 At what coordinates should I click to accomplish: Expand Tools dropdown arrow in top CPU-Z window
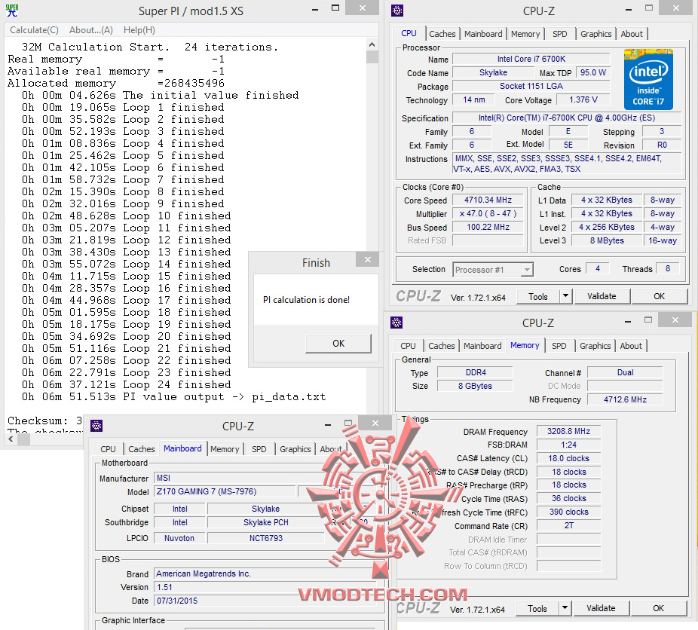(x=565, y=296)
